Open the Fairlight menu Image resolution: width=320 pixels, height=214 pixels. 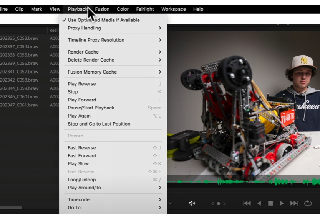(145, 9)
